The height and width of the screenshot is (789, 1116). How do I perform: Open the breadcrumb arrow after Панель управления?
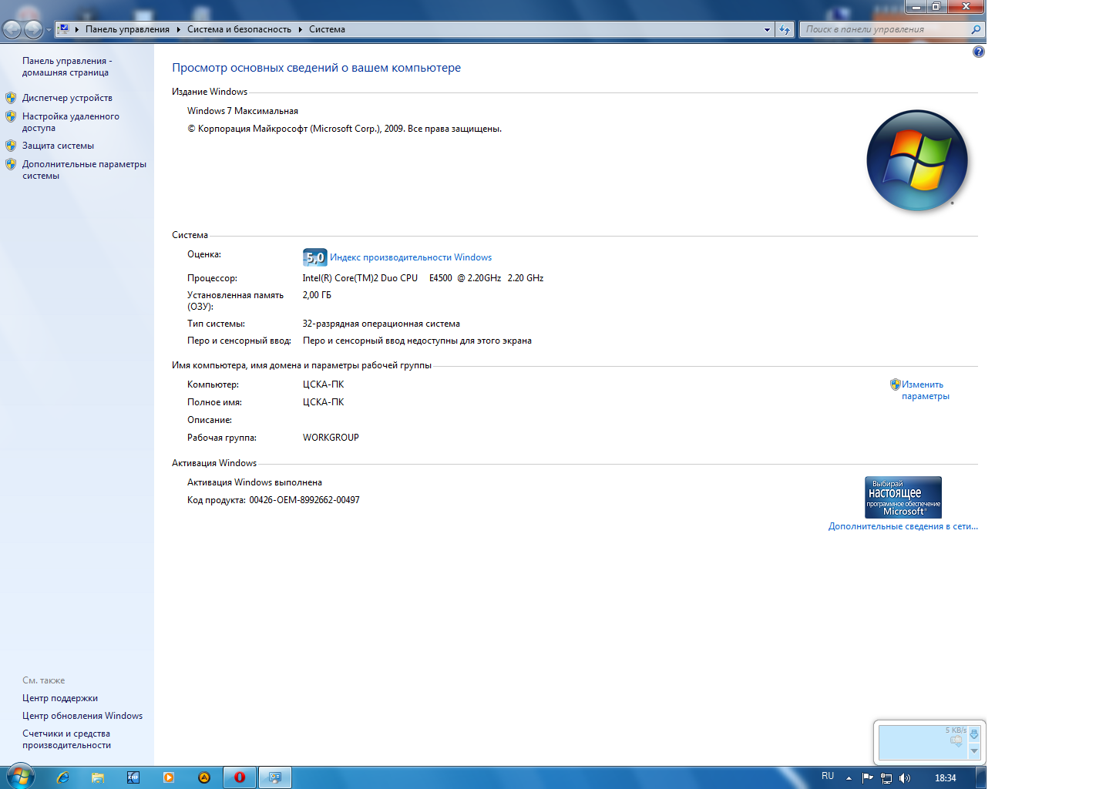[178, 29]
